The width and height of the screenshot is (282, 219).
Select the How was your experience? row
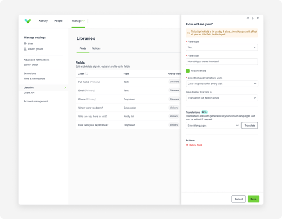pos(128,125)
